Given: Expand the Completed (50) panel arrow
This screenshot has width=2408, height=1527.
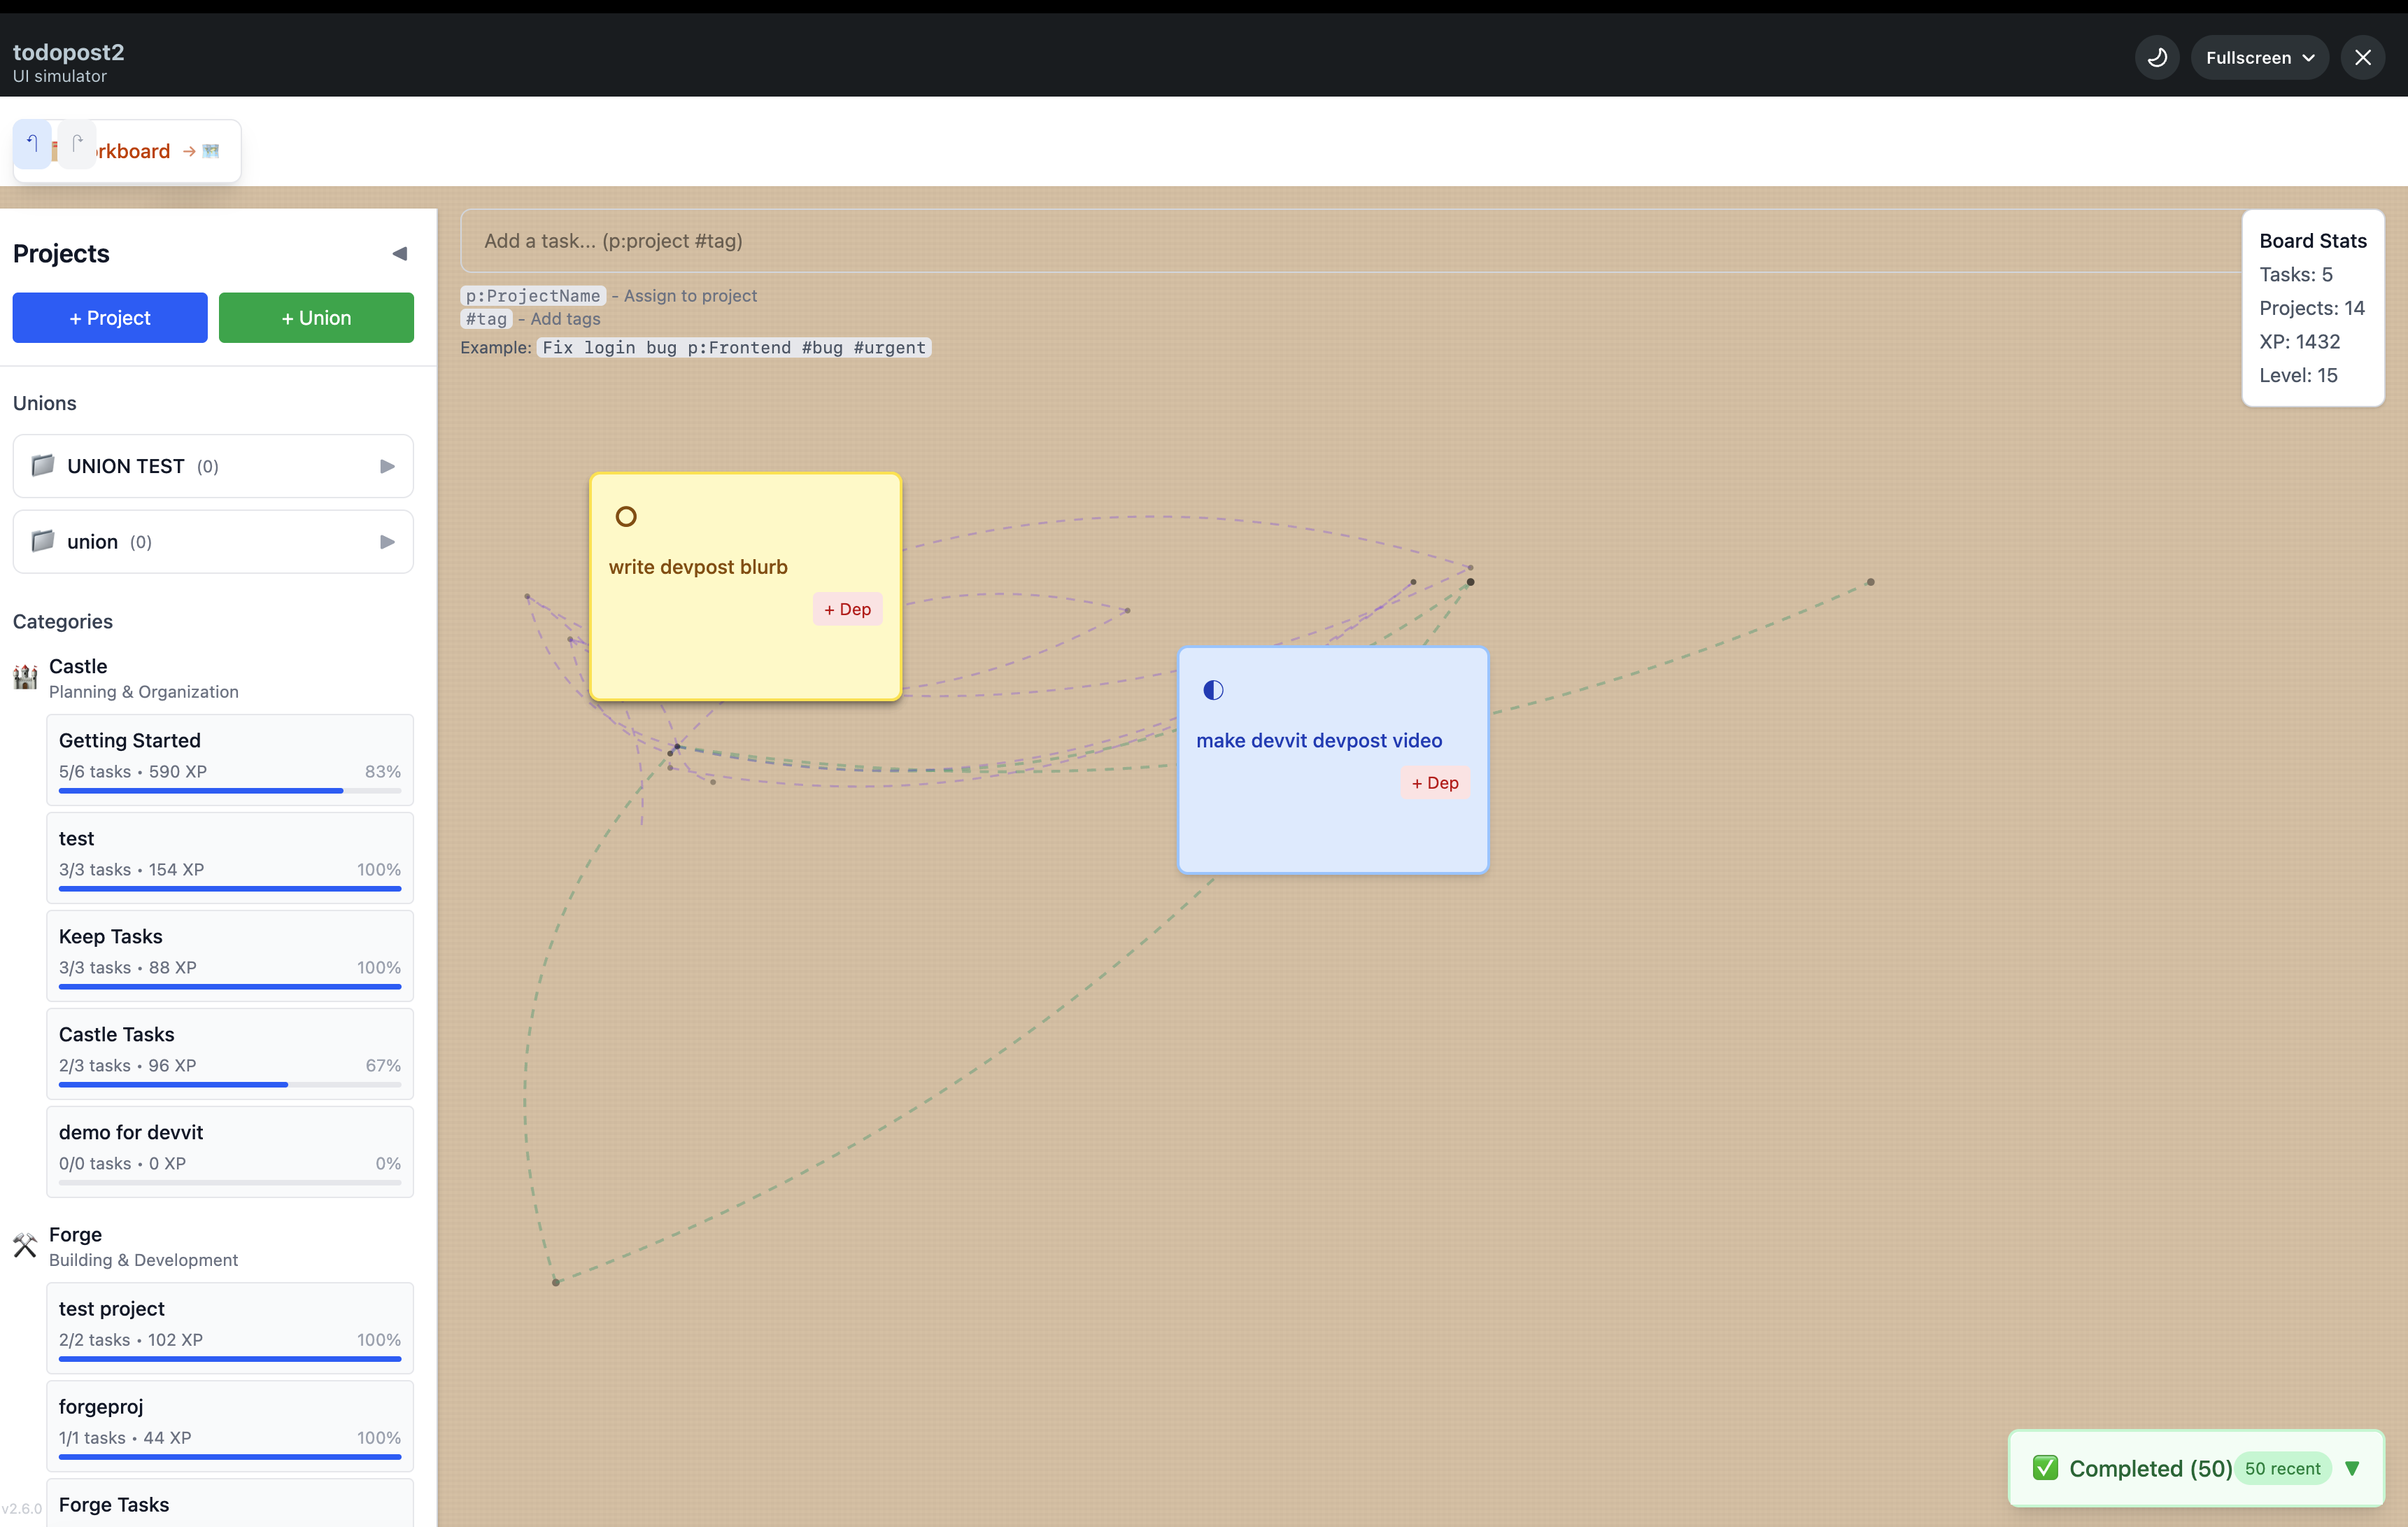Looking at the screenshot, I should 2352,1467.
